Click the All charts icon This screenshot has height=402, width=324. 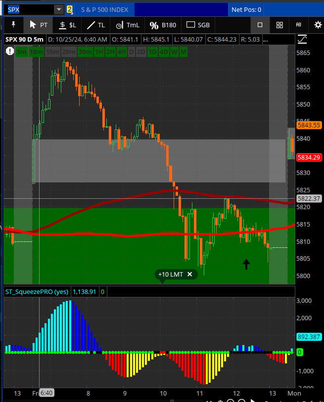(x=298, y=25)
